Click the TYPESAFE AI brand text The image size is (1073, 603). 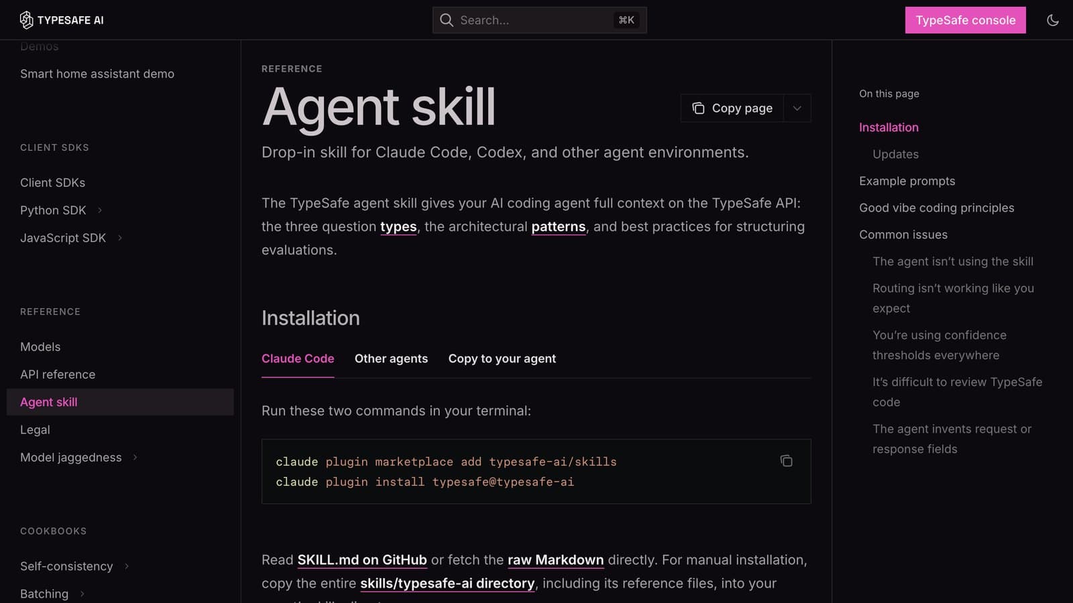pyautogui.click(x=70, y=20)
